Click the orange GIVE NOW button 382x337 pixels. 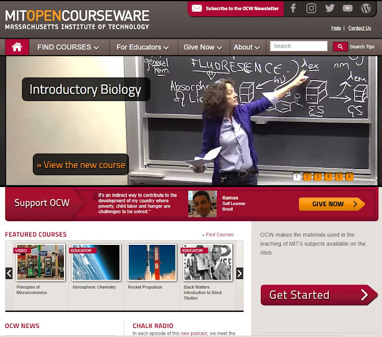332,204
